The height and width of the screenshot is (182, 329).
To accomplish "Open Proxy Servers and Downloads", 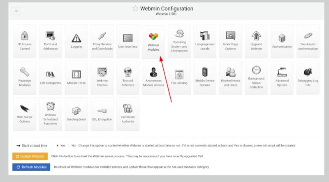I will (x=102, y=41).
